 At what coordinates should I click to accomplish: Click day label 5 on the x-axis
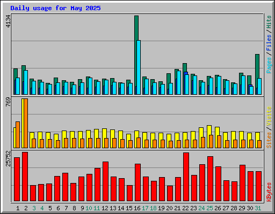50,208
